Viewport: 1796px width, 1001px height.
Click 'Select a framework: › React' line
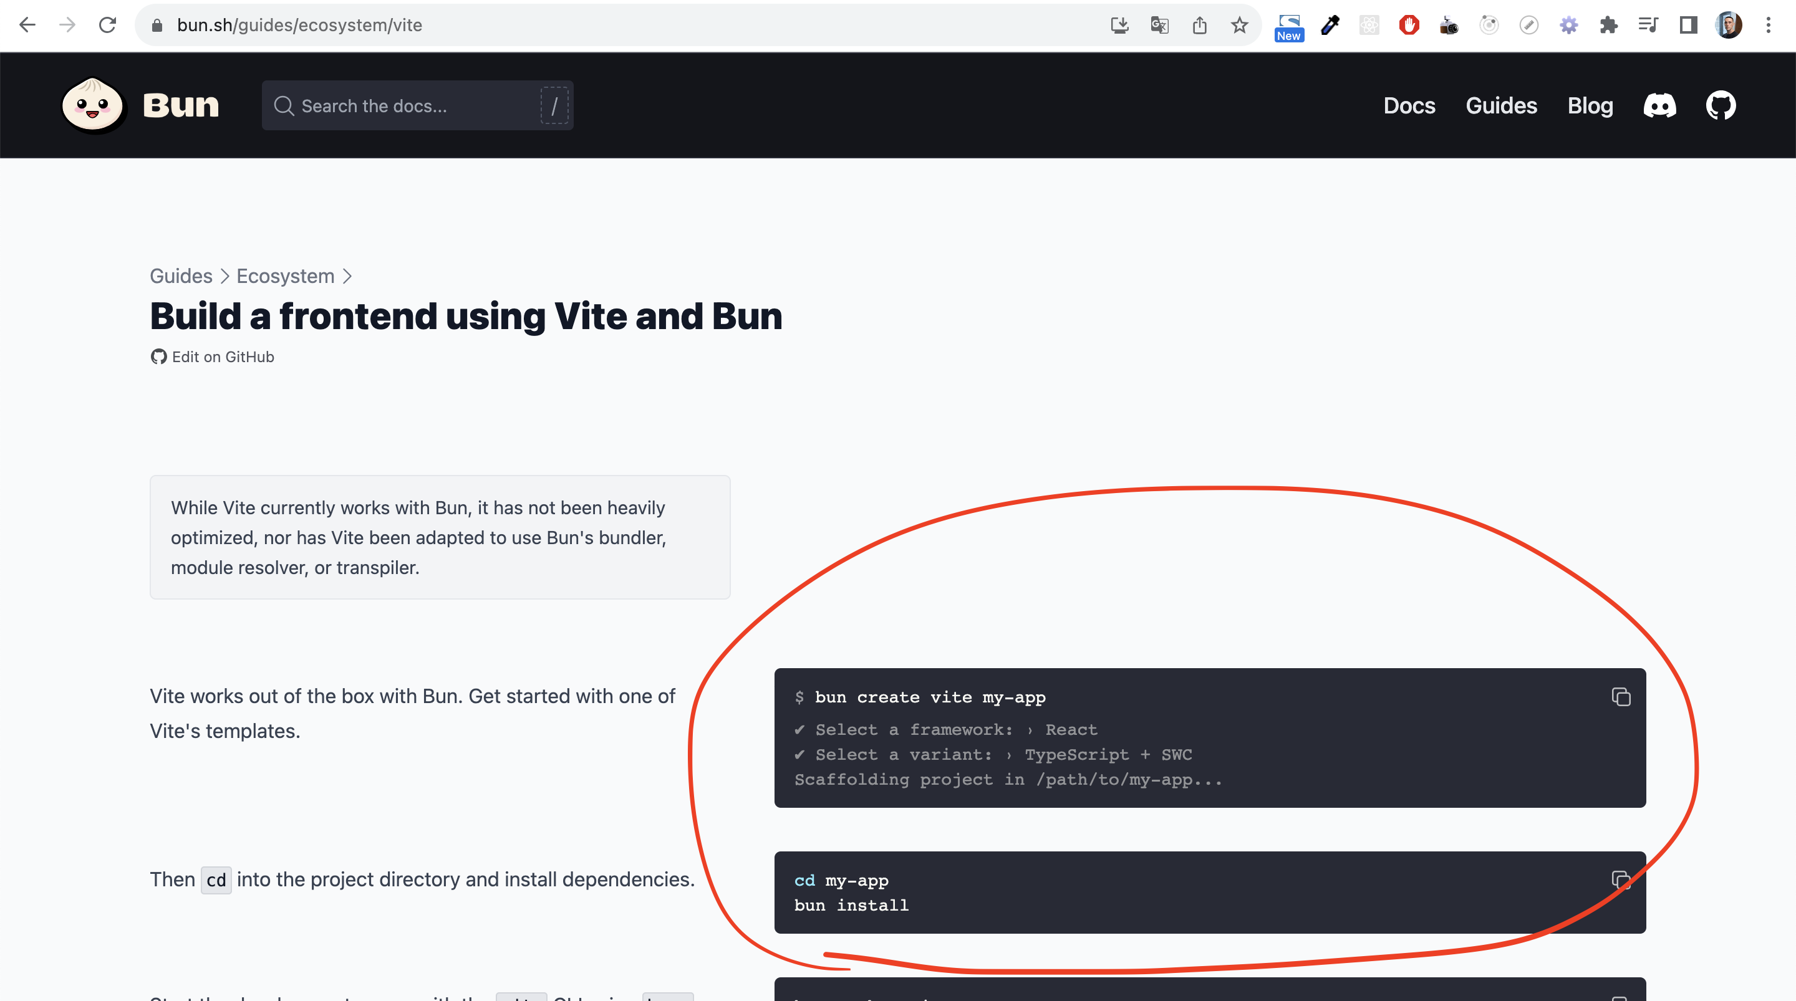tap(945, 730)
